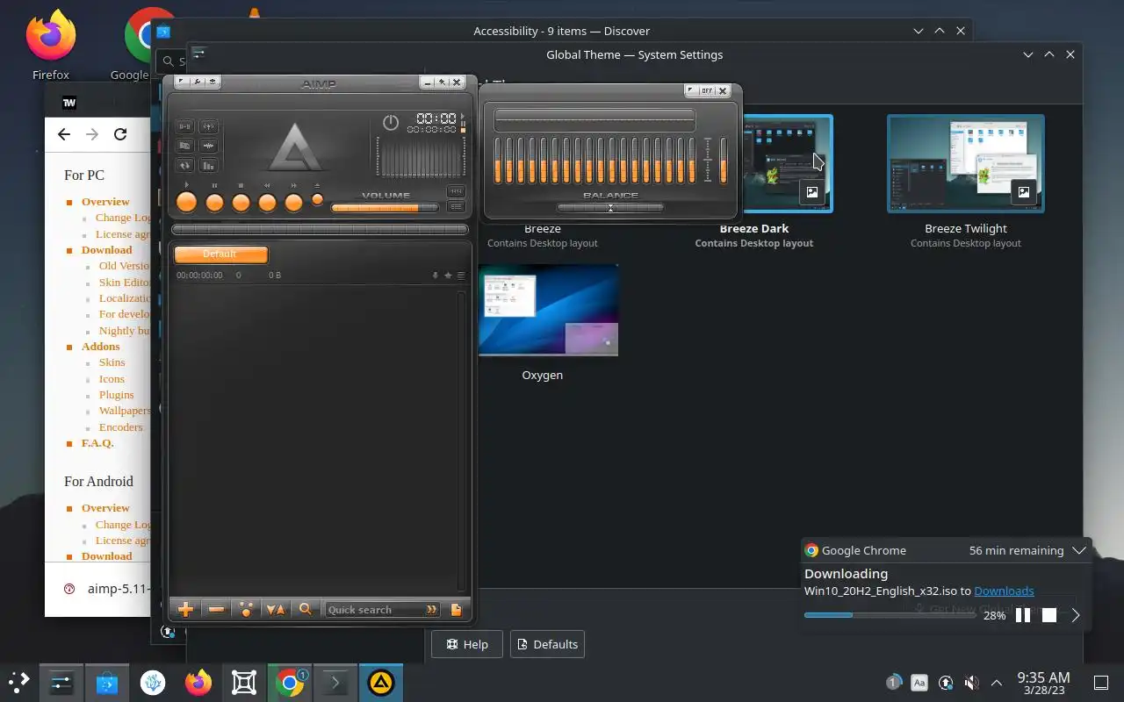The height and width of the screenshot is (702, 1124).
Task: Click the AIMP power timer icon
Action: click(x=391, y=123)
